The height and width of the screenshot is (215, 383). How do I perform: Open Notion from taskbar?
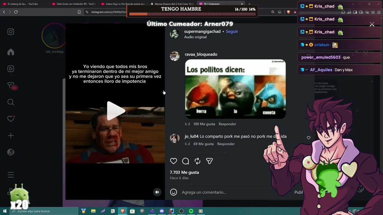pos(113,211)
